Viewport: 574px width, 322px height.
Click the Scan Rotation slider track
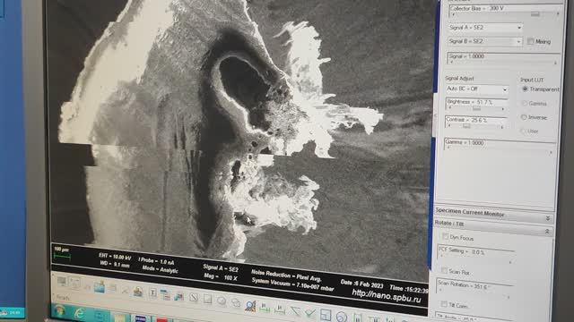(474, 294)
